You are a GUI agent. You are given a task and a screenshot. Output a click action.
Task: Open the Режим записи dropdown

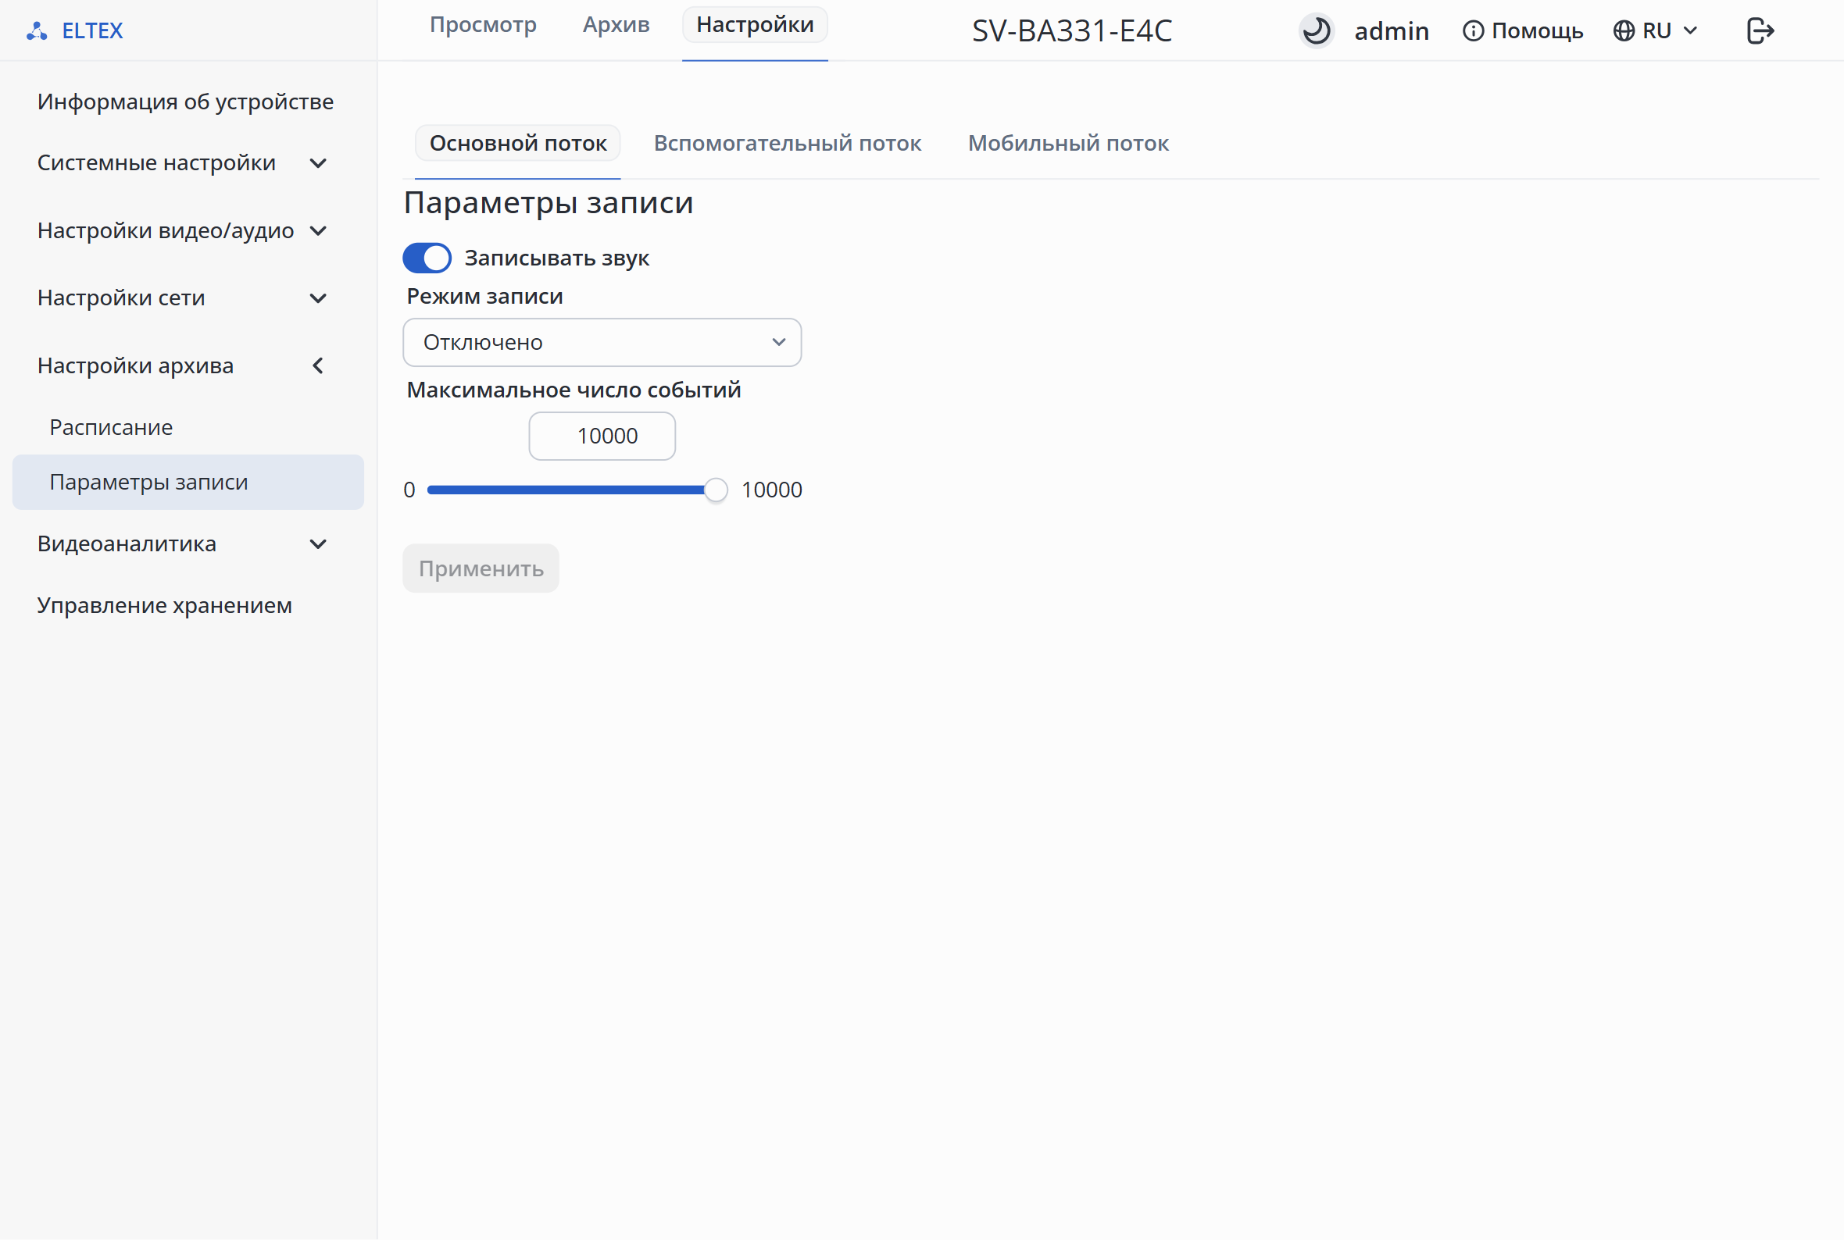pyautogui.click(x=602, y=343)
